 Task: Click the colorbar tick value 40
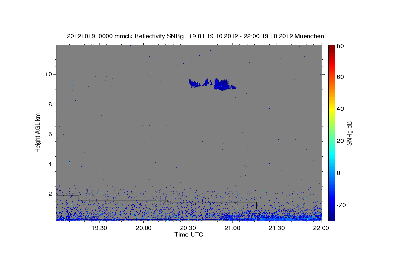340,109
